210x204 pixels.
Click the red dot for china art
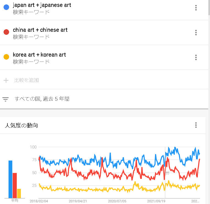[6, 33]
